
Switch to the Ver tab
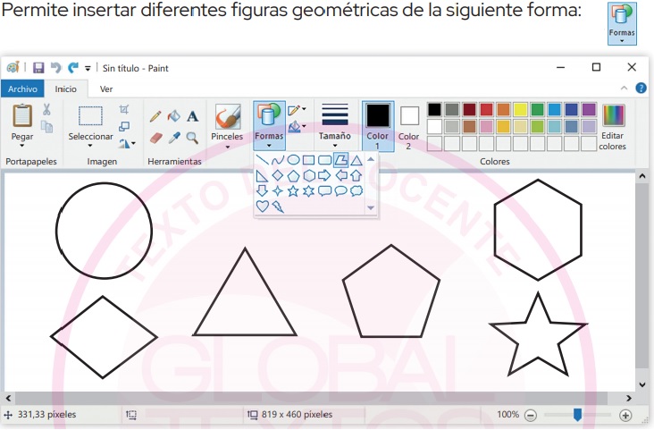(x=106, y=89)
